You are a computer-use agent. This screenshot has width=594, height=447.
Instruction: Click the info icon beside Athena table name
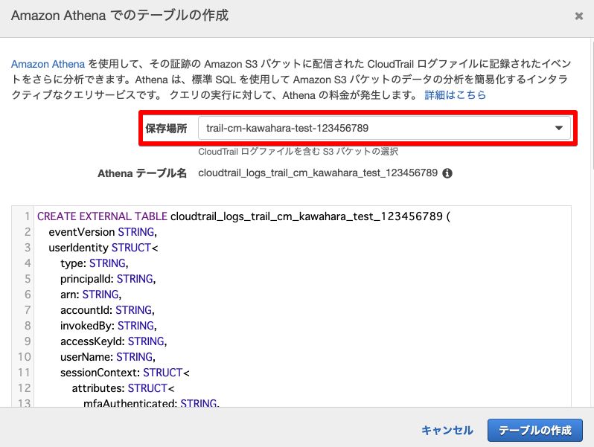[x=447, y=173]
